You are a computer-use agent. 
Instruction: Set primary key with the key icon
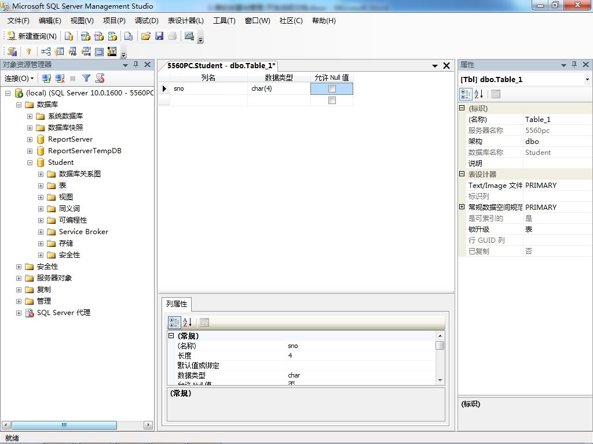click(28, 51)
